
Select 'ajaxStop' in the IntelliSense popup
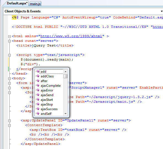47,104
